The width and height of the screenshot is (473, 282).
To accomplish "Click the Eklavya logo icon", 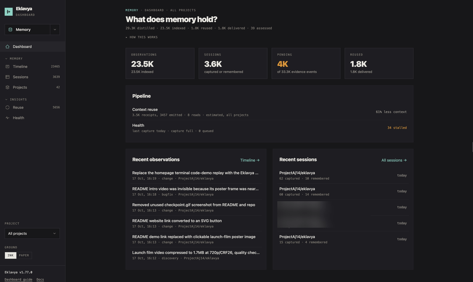I will (x=9, y=12).
